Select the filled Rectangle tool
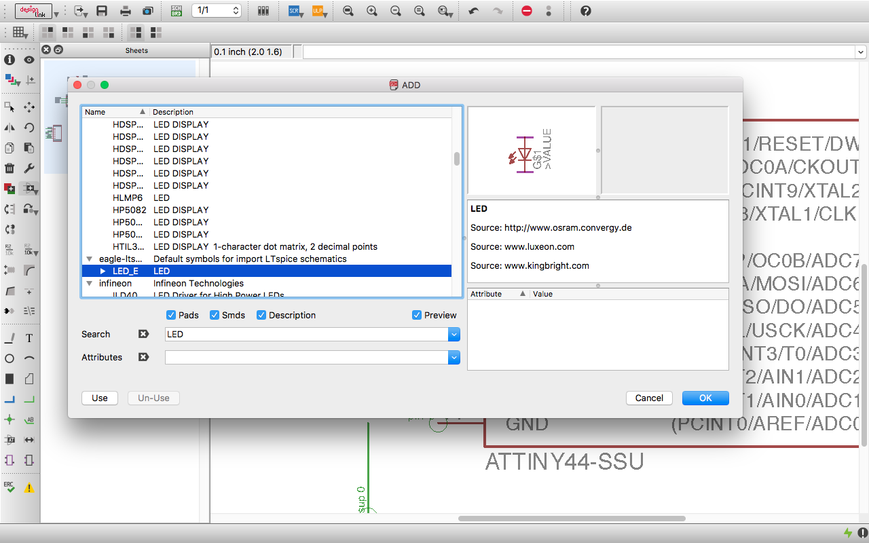 coord(10,379)
